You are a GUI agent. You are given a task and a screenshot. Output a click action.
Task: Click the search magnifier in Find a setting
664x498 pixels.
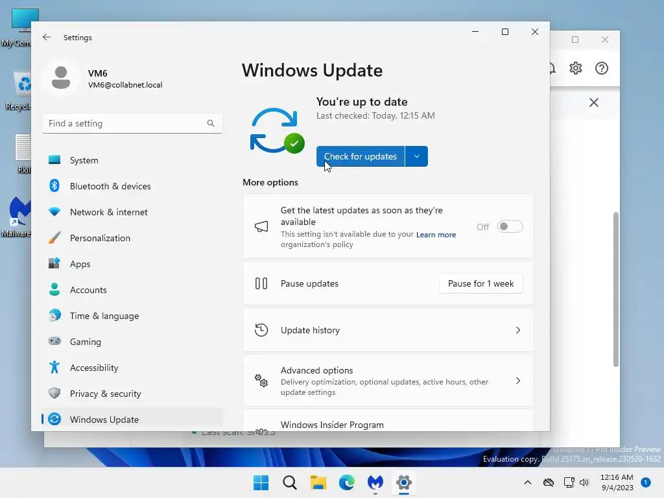(211, 123)
